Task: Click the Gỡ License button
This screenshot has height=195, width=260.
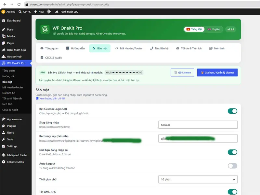Action: click(x=182, y=72)
